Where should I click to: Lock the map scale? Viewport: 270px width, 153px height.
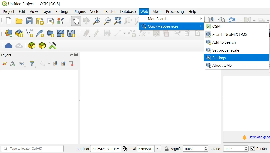(x=167, y=149)
